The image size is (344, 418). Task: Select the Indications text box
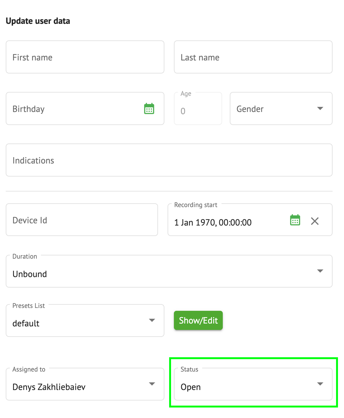[x=169, y=160]
